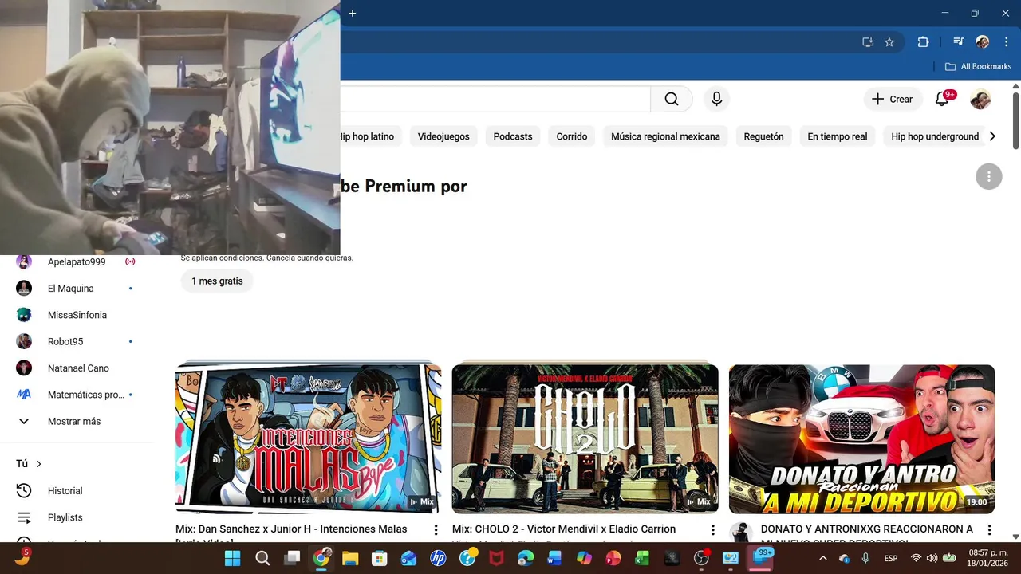The width and height of the screenshot is (1021, 574).
Task: Open Microsoft Store from the taskbar
Action: click(x=380, y=558)
